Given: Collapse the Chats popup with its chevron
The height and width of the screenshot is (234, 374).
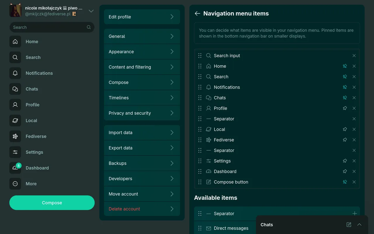Looking at the screenshot, I should 359,225.
